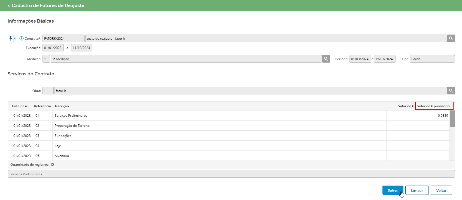Click the info icon before Contrato label
Viewport: 462px width, 200px height.
pos(22,38)
